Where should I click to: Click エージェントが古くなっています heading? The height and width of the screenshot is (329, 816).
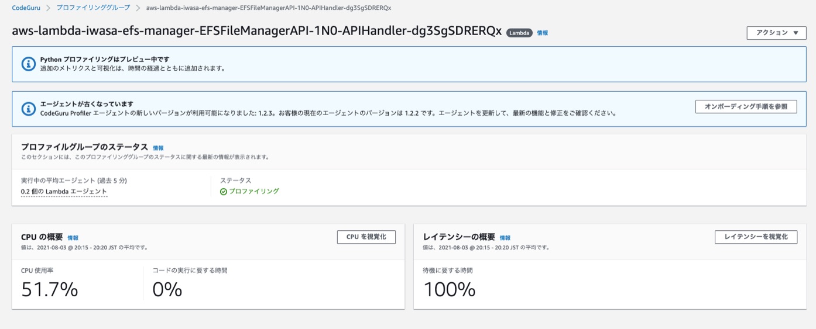[x=87, y=104]
